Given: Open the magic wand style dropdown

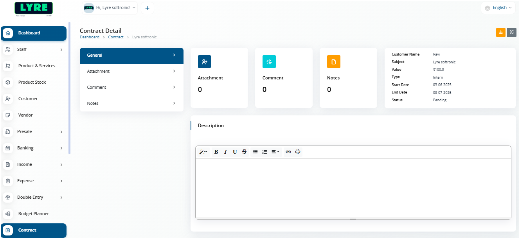Looking at the screenshot, I should tap(203, 152).
